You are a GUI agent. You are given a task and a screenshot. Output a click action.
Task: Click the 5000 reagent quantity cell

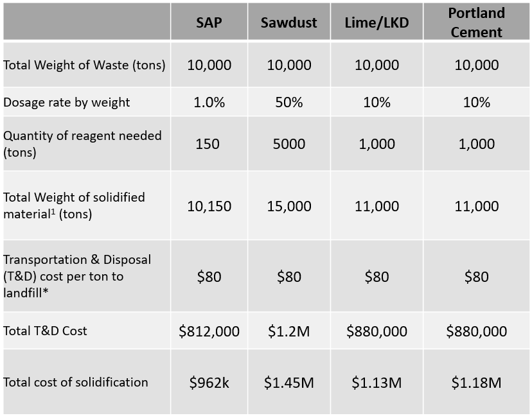[x=288, y=144]
